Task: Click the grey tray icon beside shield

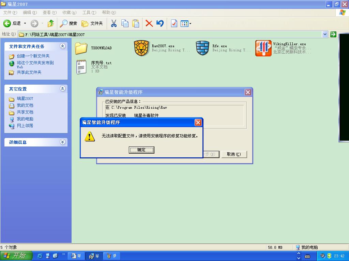Action: (x=323, y=256)
